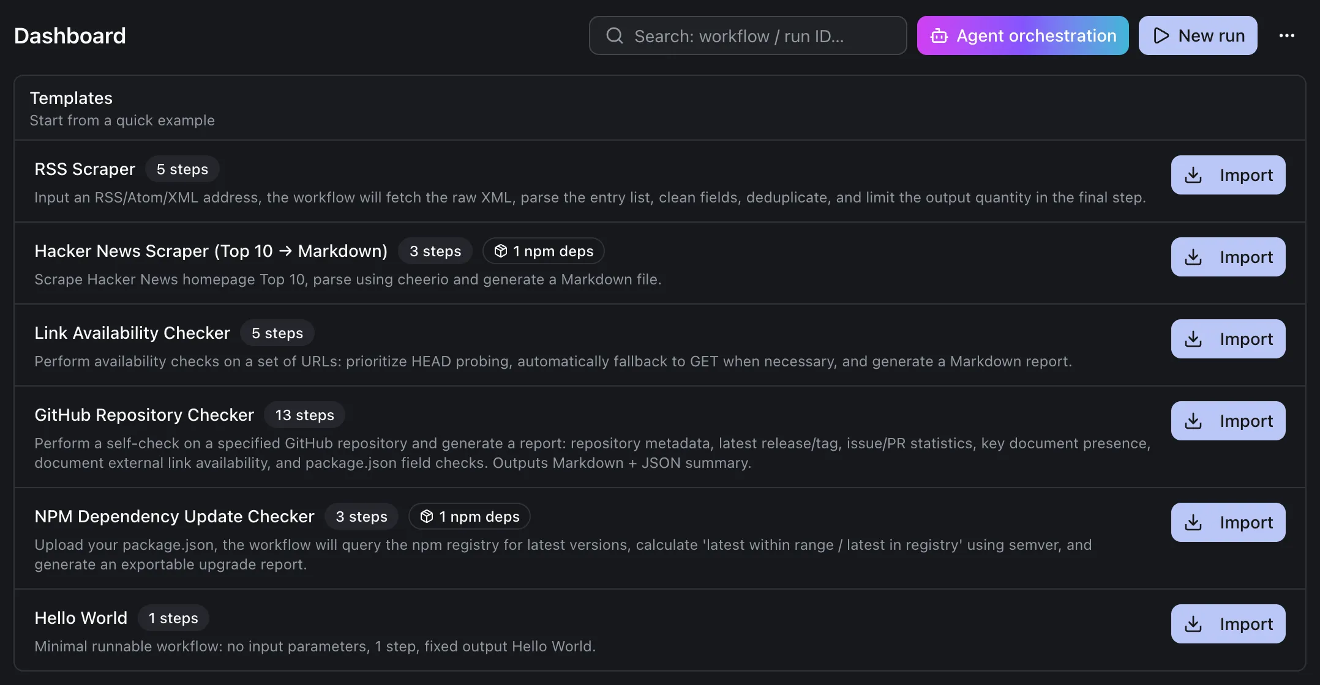Click the package icon on Hacker News npm deps badge
The width and height of the screenshot is (1320, 685).
(501, 251)
